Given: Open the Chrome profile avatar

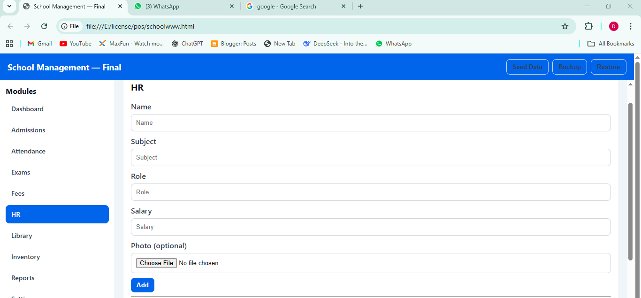Looking at the screenshot, I should [614, 26].
